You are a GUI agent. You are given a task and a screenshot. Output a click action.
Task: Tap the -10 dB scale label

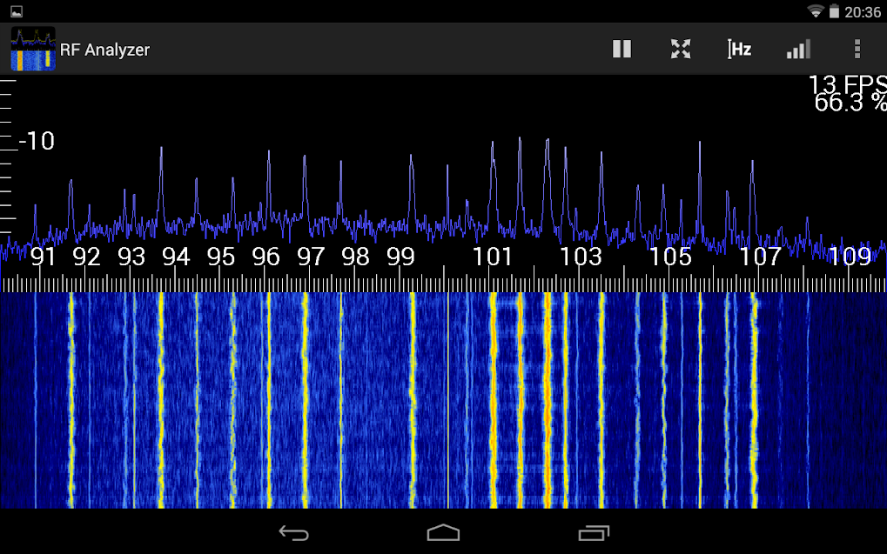(x=37, y=141)
